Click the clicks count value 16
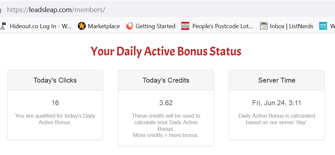Screen dimensions: 335x155 tap(55, 103)
